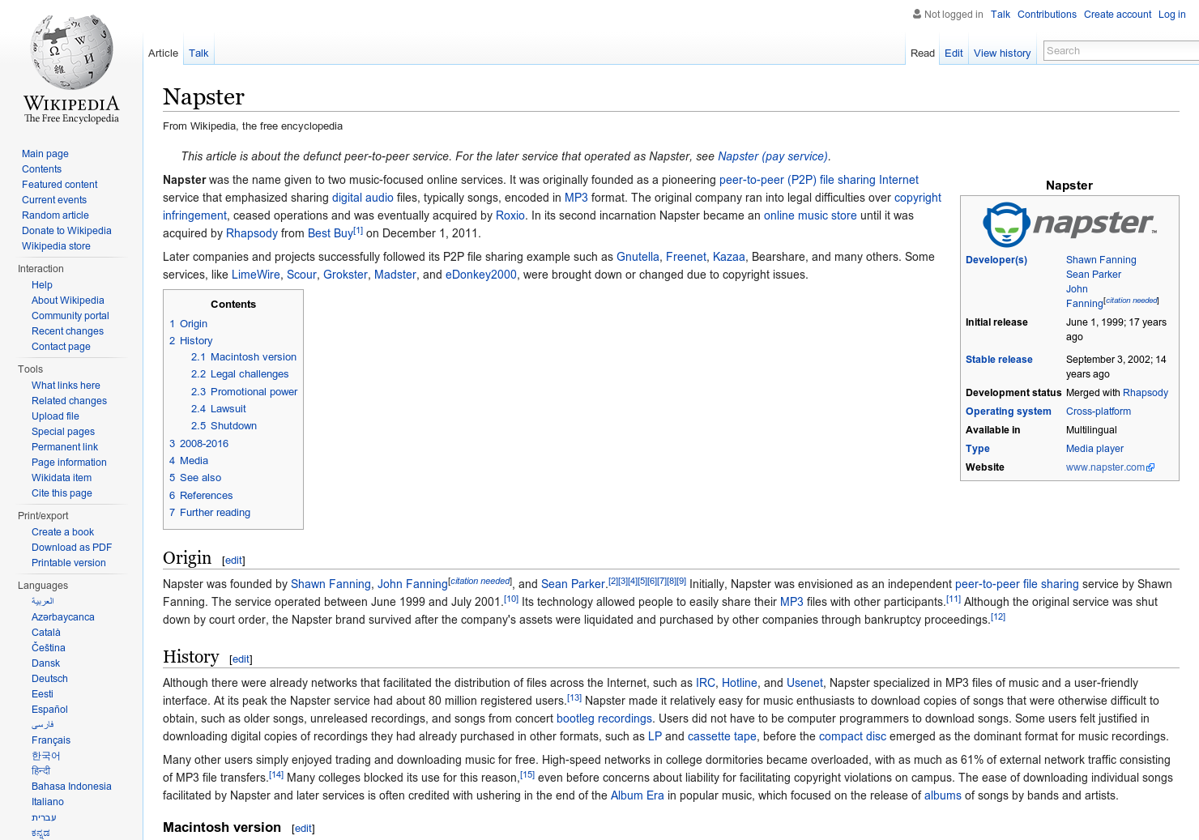Visit the Deutsch language version
The height and width of the screenshot is (840, 1199).
click(49, 678)
